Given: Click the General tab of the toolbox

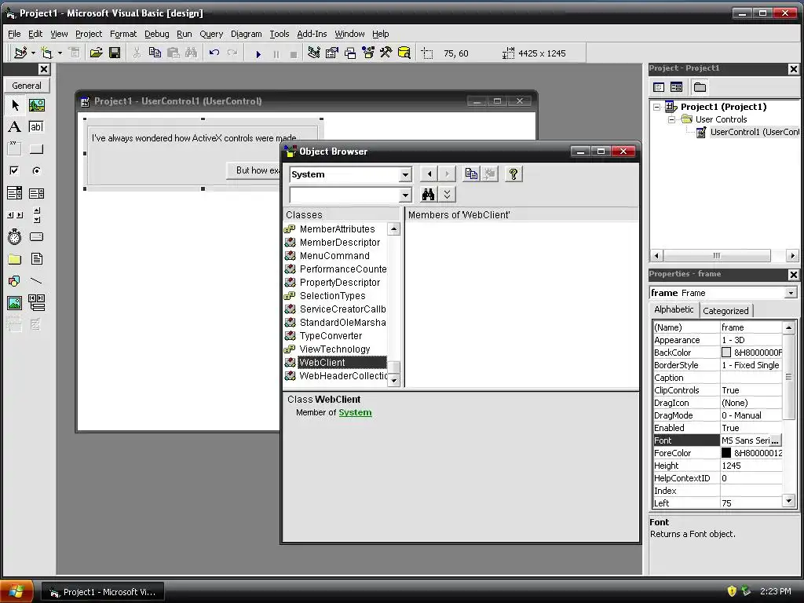Looking at the screenshot, I should 27,86.
